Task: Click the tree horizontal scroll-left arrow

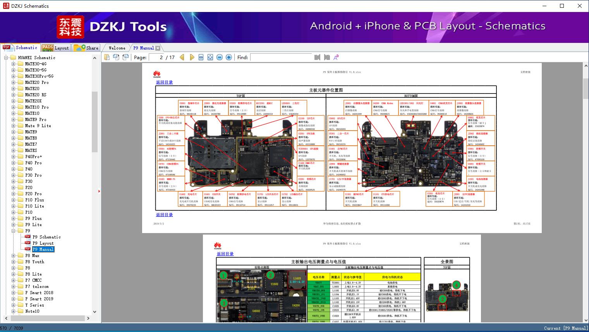Action: [x=6, y=318]
